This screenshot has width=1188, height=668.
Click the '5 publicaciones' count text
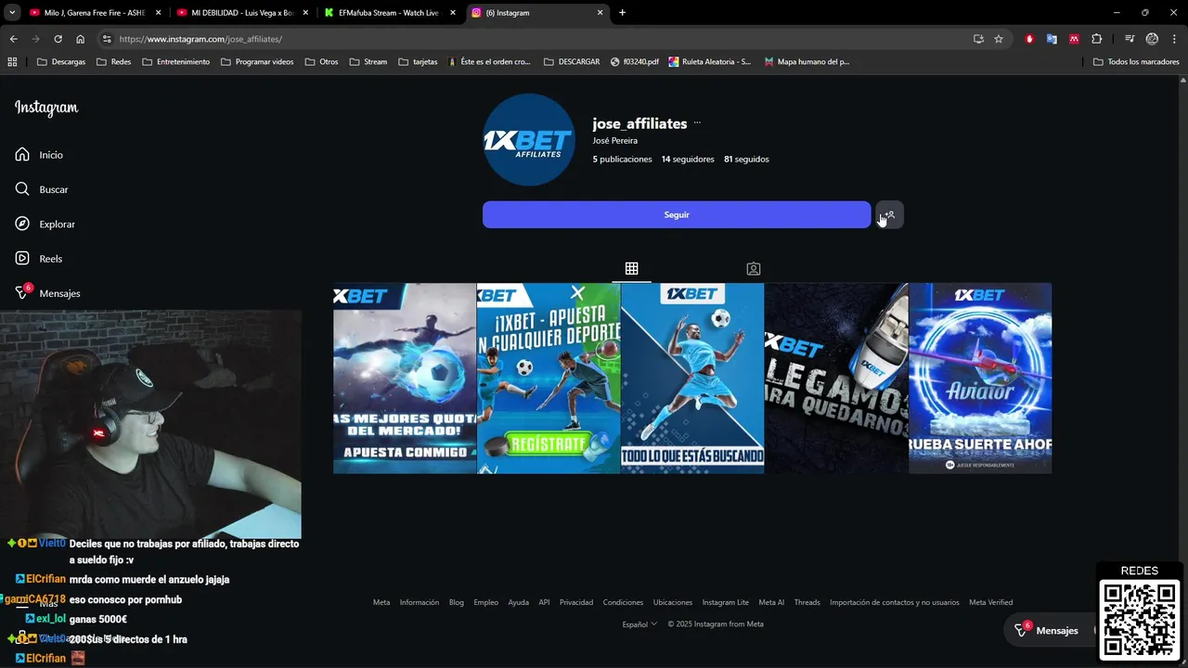[623, 160]
